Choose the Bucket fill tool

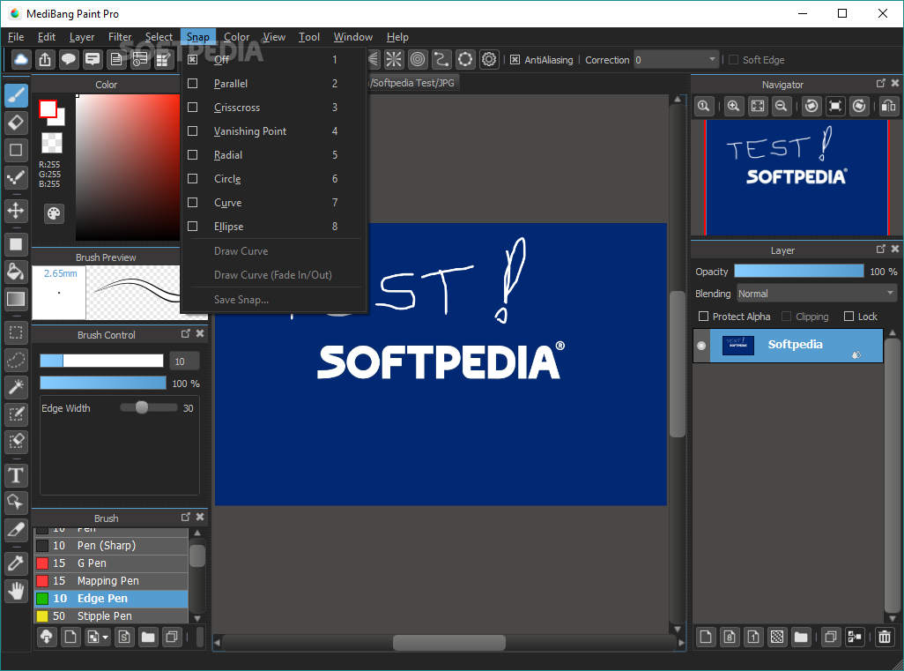click(x=16, y=272)
